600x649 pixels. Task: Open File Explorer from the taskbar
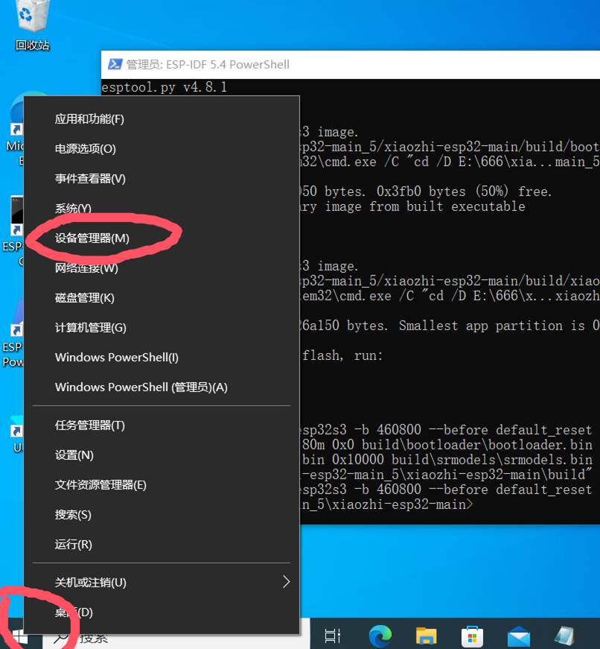[426, 636]
